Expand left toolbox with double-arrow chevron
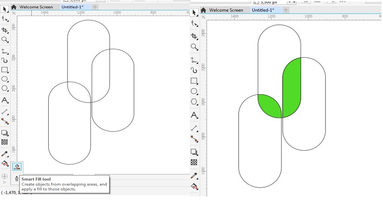 tap(4, 182)
